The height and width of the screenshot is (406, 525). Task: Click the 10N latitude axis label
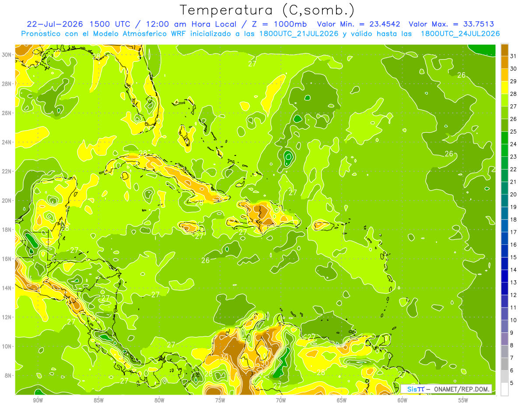click(x=7, y=346)
